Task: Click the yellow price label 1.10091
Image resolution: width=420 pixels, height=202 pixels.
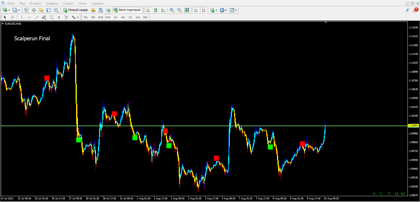Action: (413, 126)
